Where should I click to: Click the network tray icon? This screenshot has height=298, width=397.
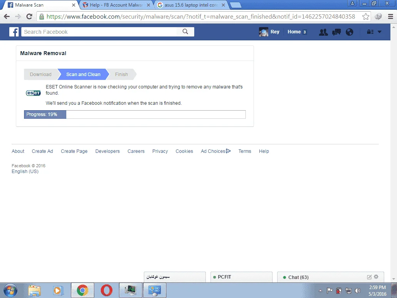point(349,291)
